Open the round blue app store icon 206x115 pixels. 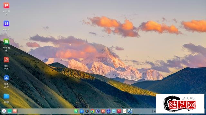(108, 111)
